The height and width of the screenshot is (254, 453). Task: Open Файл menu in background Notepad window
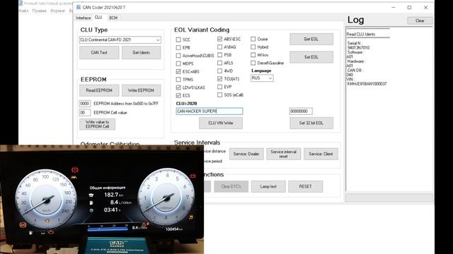click(x=23, y=11)
